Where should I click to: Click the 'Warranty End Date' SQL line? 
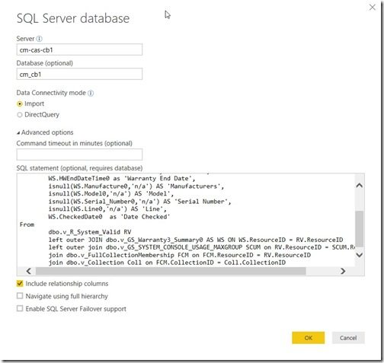(x=122, y=179)
